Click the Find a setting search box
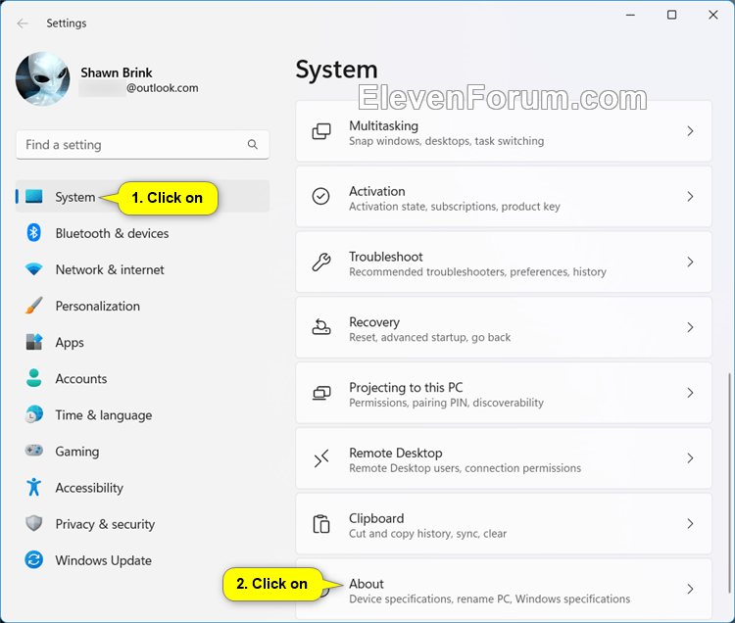Image resolution: width=735 pixels, height=623 pixels. [142, 145]
